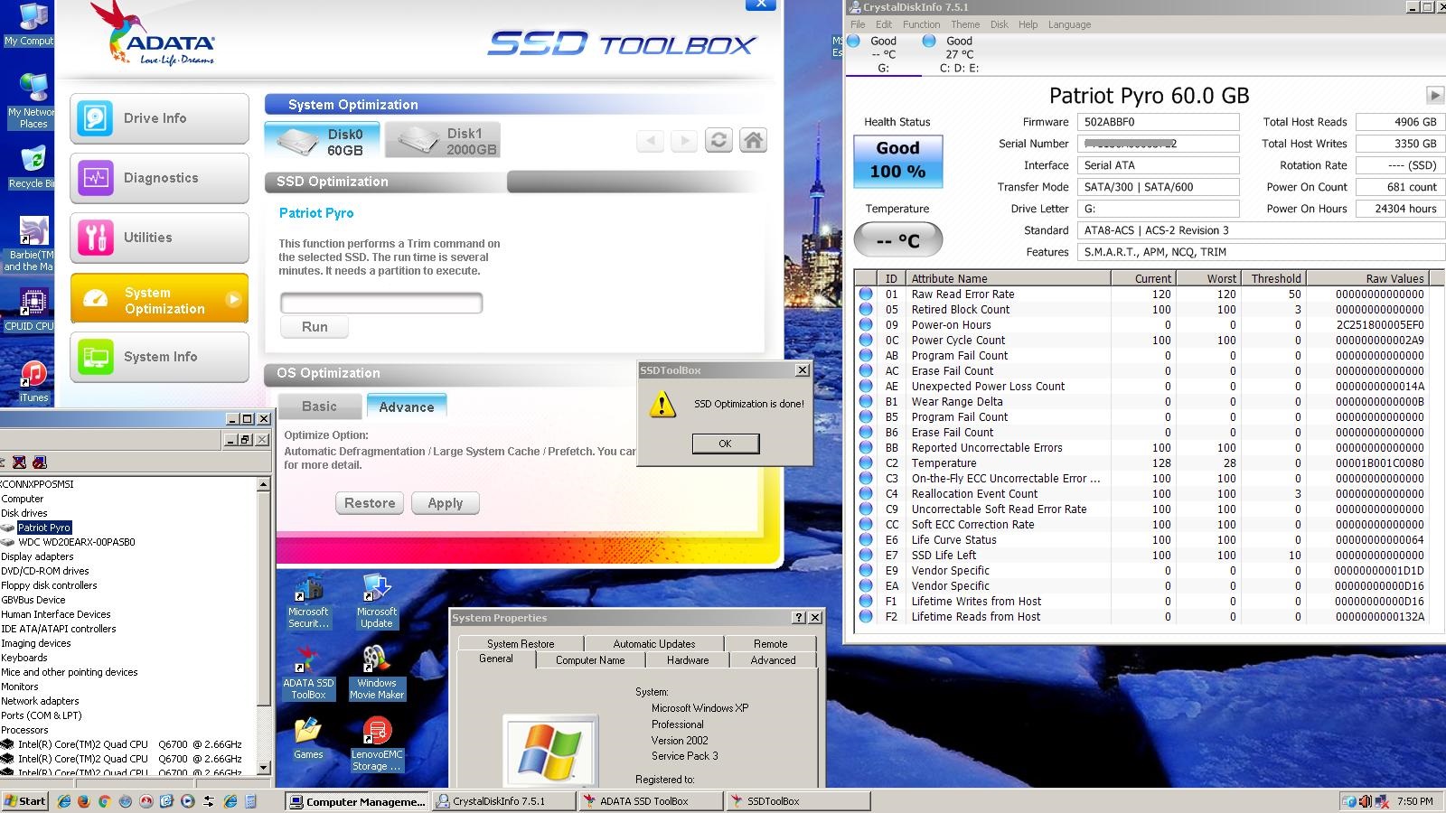Image resolution: width=1446 pixels, height=813 pixels.
Task: Open Windows Movie Maker desktop shortcut
Action: point(376,673)
